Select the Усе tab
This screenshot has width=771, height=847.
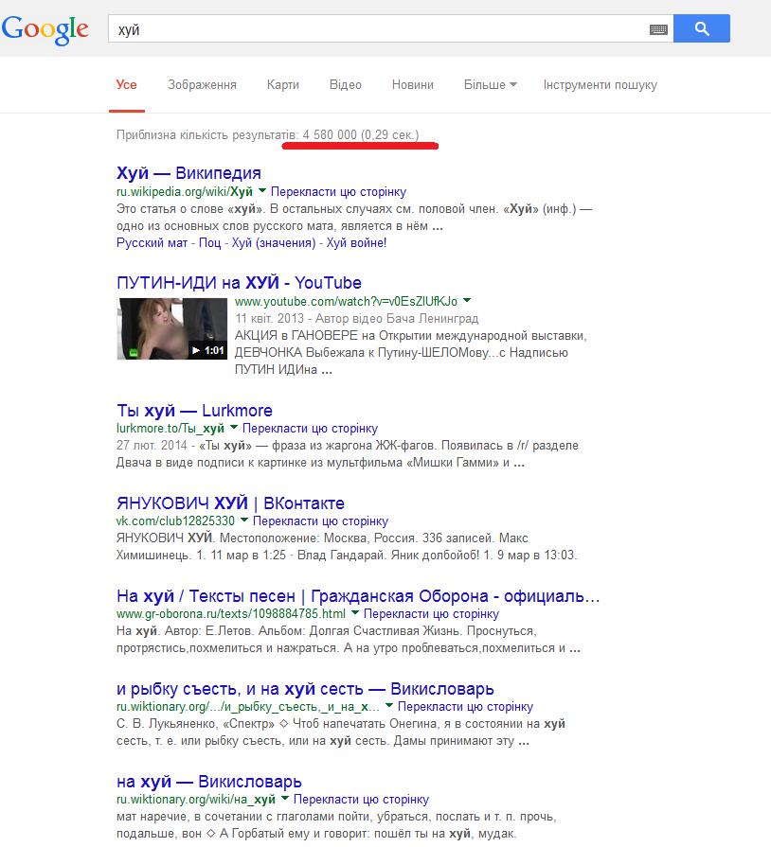[x=127, y=85]
